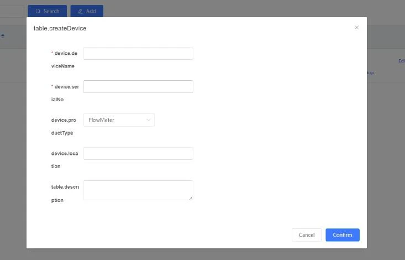
Task: Click the device.serialNo required label
Action: coord(65,93)
